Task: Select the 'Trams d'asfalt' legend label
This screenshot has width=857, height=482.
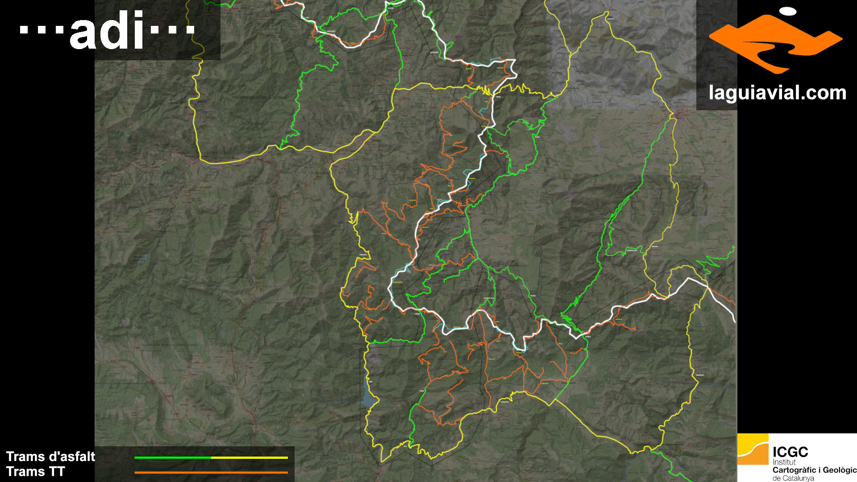Action: coord(50,457)
